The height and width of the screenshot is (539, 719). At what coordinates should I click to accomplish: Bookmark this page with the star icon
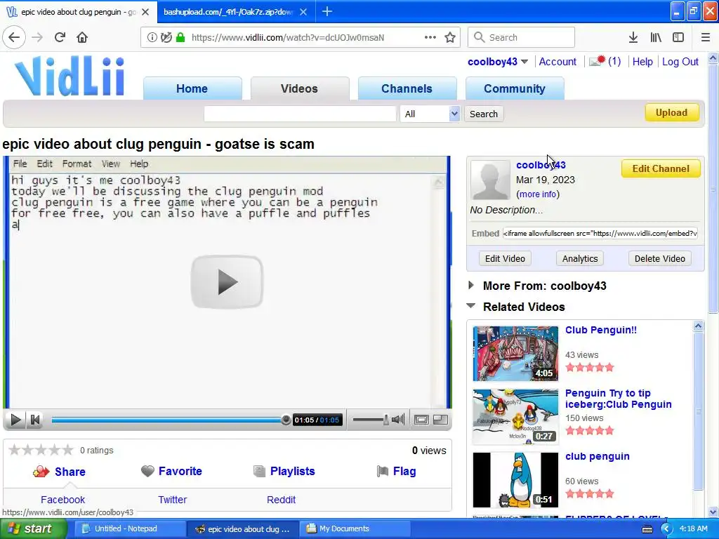coord(450,38)
